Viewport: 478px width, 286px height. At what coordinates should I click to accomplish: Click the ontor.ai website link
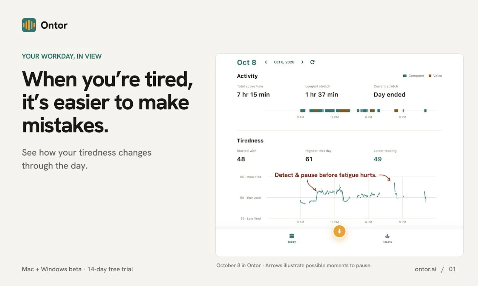(425, 269)
